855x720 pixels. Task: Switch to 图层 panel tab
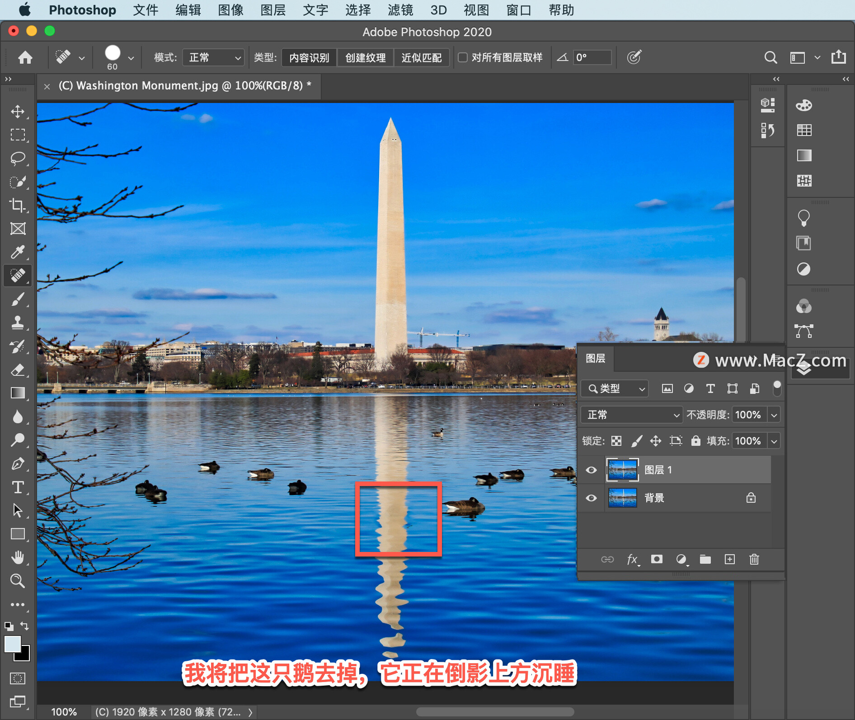tap(596, 358)
